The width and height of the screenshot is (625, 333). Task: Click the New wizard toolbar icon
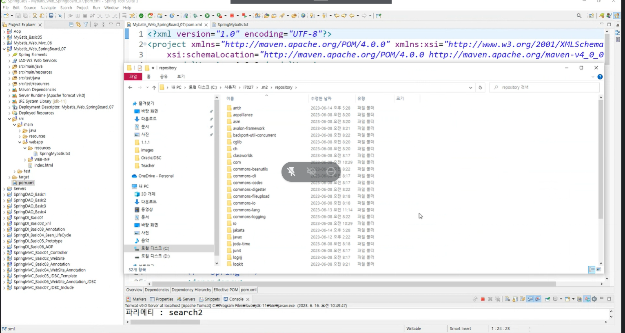tap(6, 15)
